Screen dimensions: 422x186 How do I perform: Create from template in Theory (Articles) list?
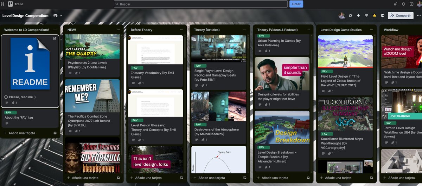pyautogui.click(x=245, y=178)
